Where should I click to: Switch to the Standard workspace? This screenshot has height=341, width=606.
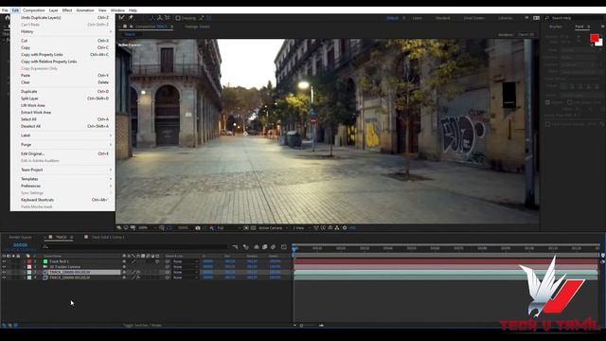pyautogui.click(x=442, y=18)
